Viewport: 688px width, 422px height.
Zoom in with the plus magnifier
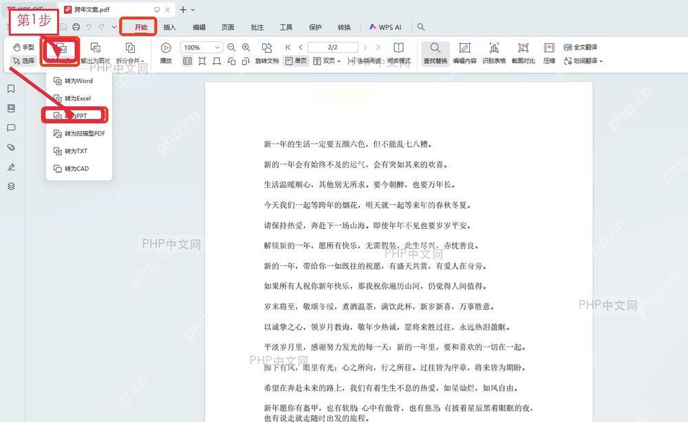pos(246,47)
